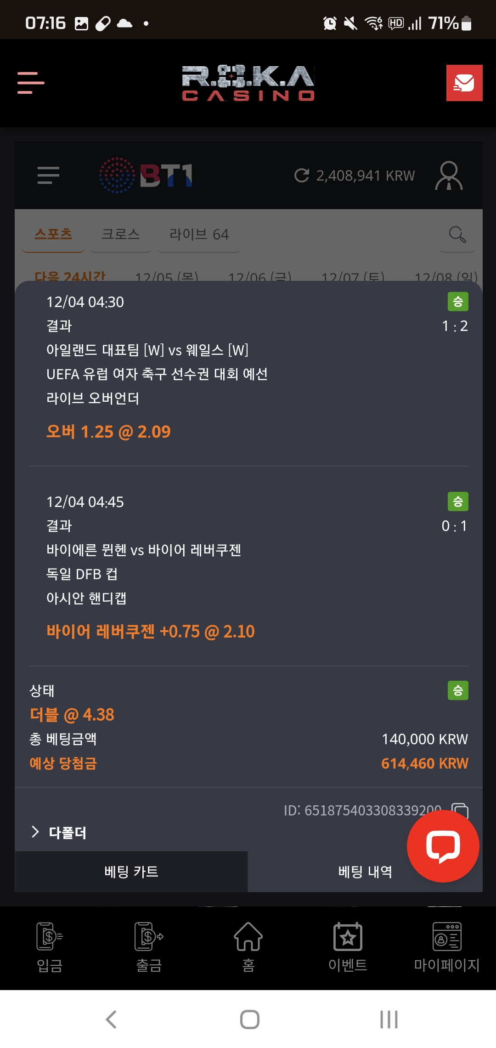Image resolution: width=496 pixels, height=1048 pixels.
Task: Open the live chat bubble
Action: click(443, 846)
